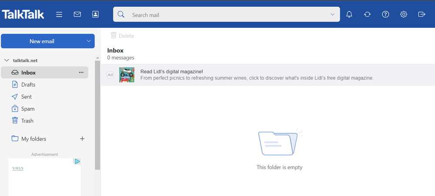Click the 'This folder is empty' text
This screenshot has height=196, width=435.
[280, 167]
